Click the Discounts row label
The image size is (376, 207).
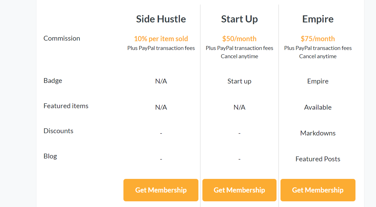[58, 131]
